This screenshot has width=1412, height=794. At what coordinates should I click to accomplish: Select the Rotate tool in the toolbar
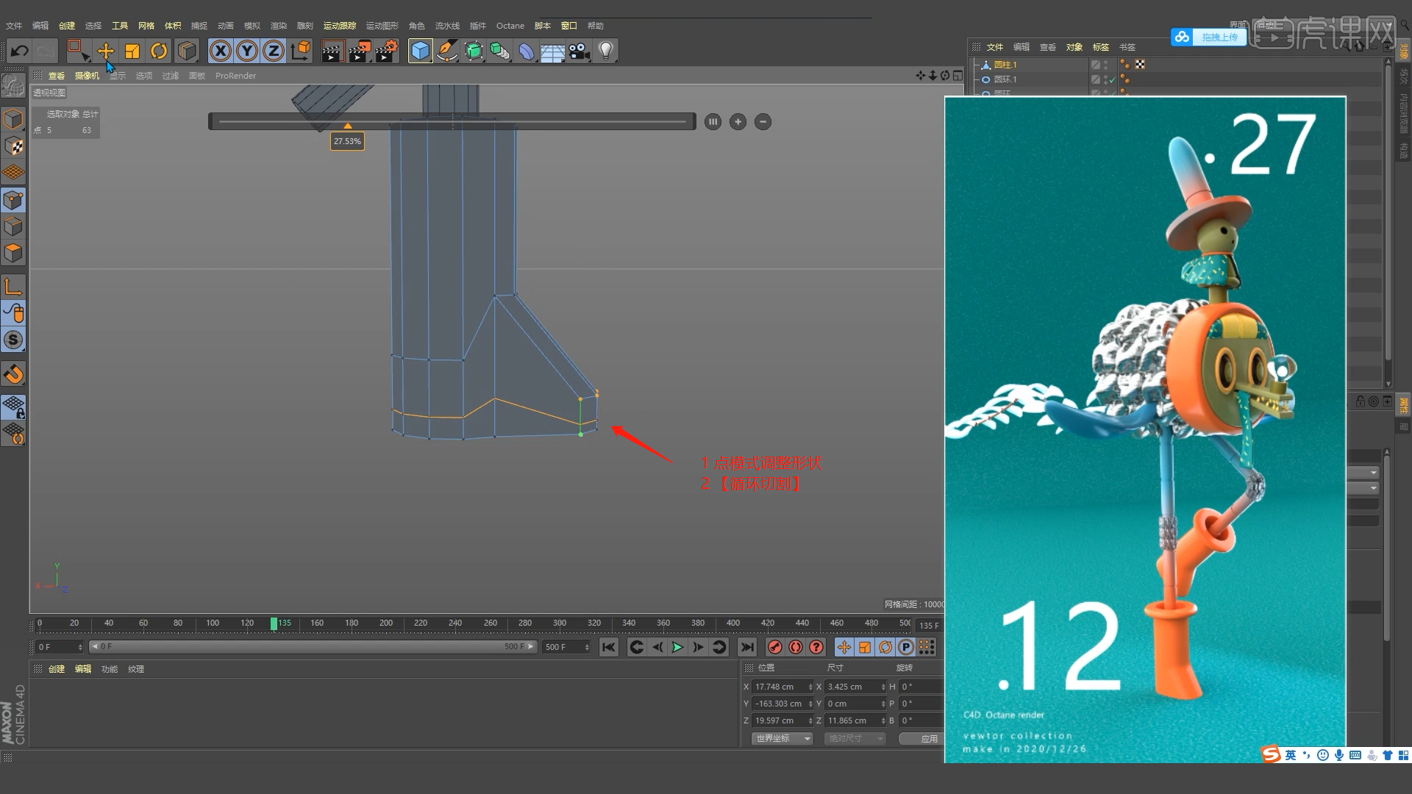click(x=159, y=51)
